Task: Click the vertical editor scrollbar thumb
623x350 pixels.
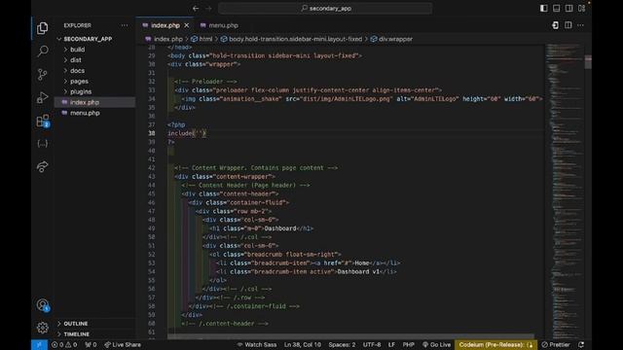Action: pos(588,62)
